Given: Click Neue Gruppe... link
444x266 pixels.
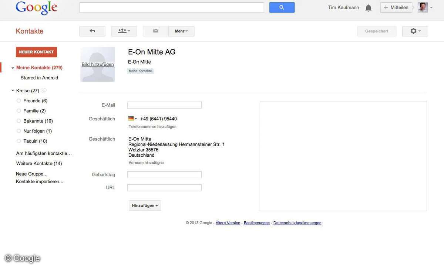Looking at the screenshot, I should (32, 174).
